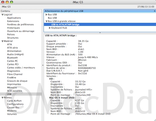This screenshot has height=121, width=156.
Task: Select the second Bus USB row
Action: (x=100, y=18)
